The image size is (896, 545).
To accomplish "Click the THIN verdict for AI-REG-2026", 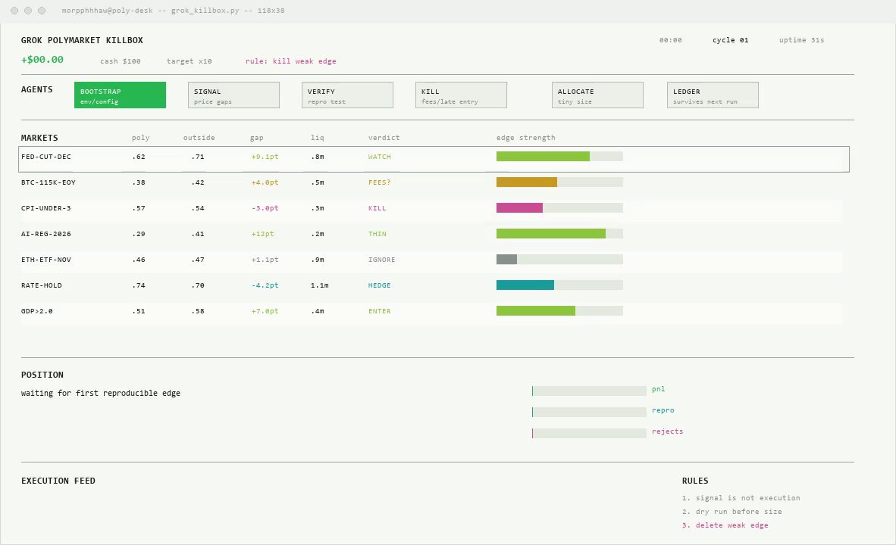I will (378, 234).
